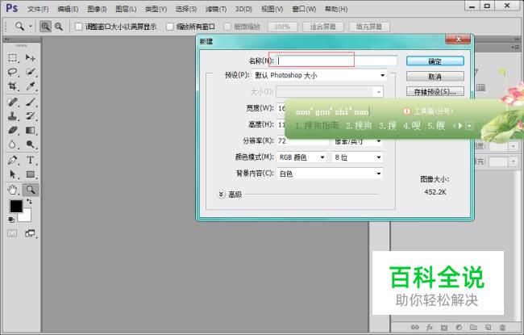Click the Save Preset button

pos(435,91)
